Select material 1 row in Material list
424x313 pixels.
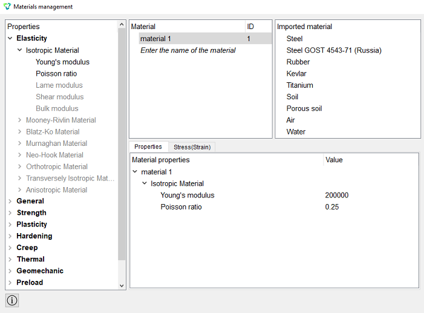(x=205, y=39)
